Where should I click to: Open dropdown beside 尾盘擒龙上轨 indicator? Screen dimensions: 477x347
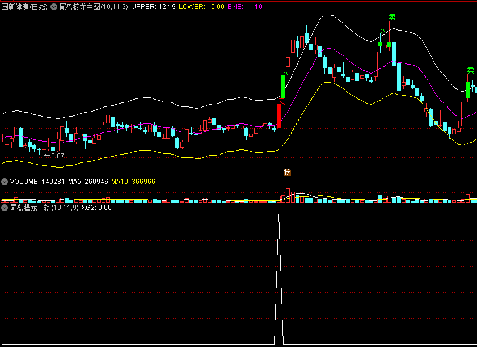(5, 208)
